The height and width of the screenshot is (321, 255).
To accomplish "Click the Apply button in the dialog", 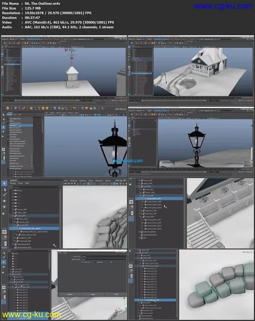I will (x=93, y=294).
